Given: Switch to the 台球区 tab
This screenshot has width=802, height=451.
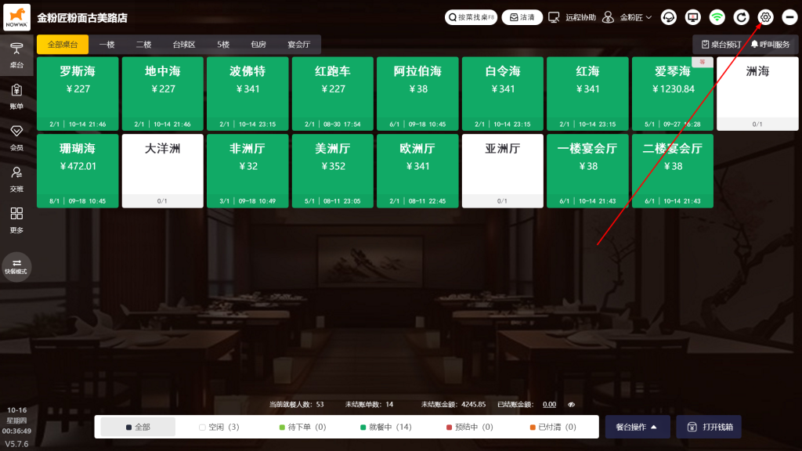Looking at the screenshot, I should [x=183, y=45].
